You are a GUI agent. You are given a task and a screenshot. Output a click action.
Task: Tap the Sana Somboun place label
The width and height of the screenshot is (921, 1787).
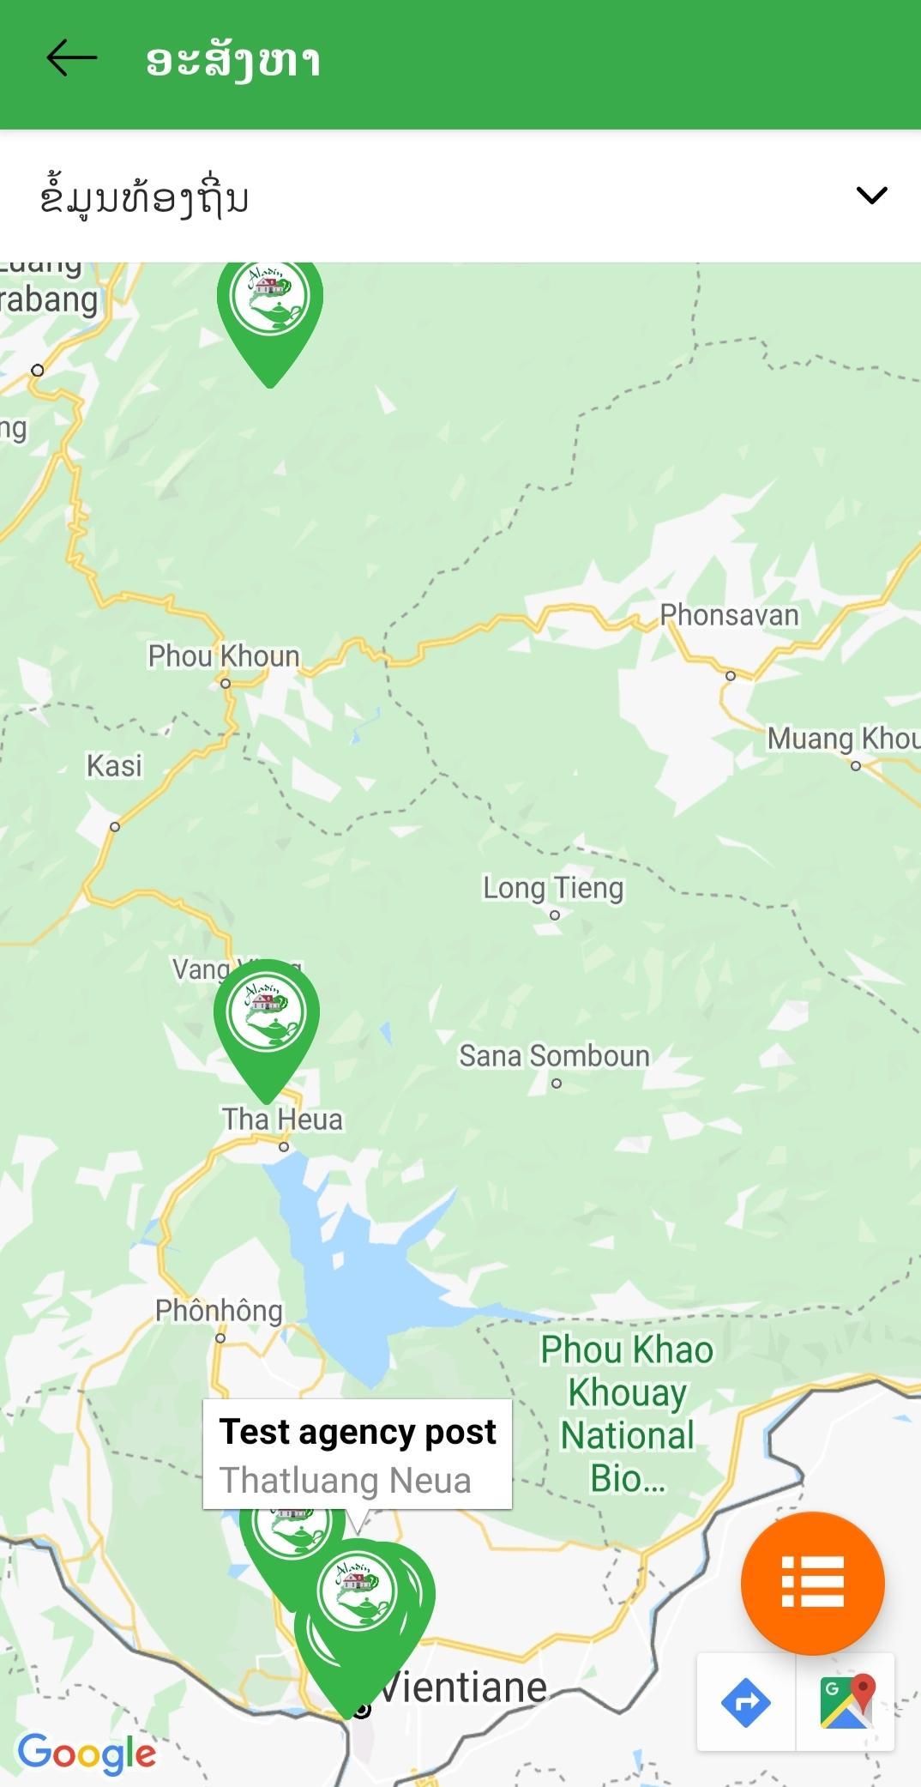[554, 1056]
